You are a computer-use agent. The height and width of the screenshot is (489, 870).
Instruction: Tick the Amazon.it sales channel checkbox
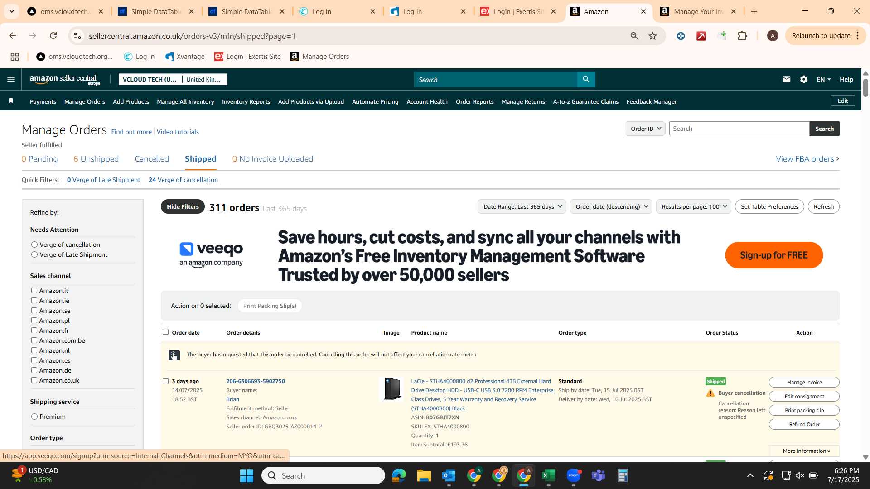34,291
